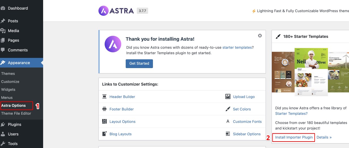This screenshot has height=148, width=349.
Task: Click the Customize Fonts letter A icon
Action: click(228, 121)
